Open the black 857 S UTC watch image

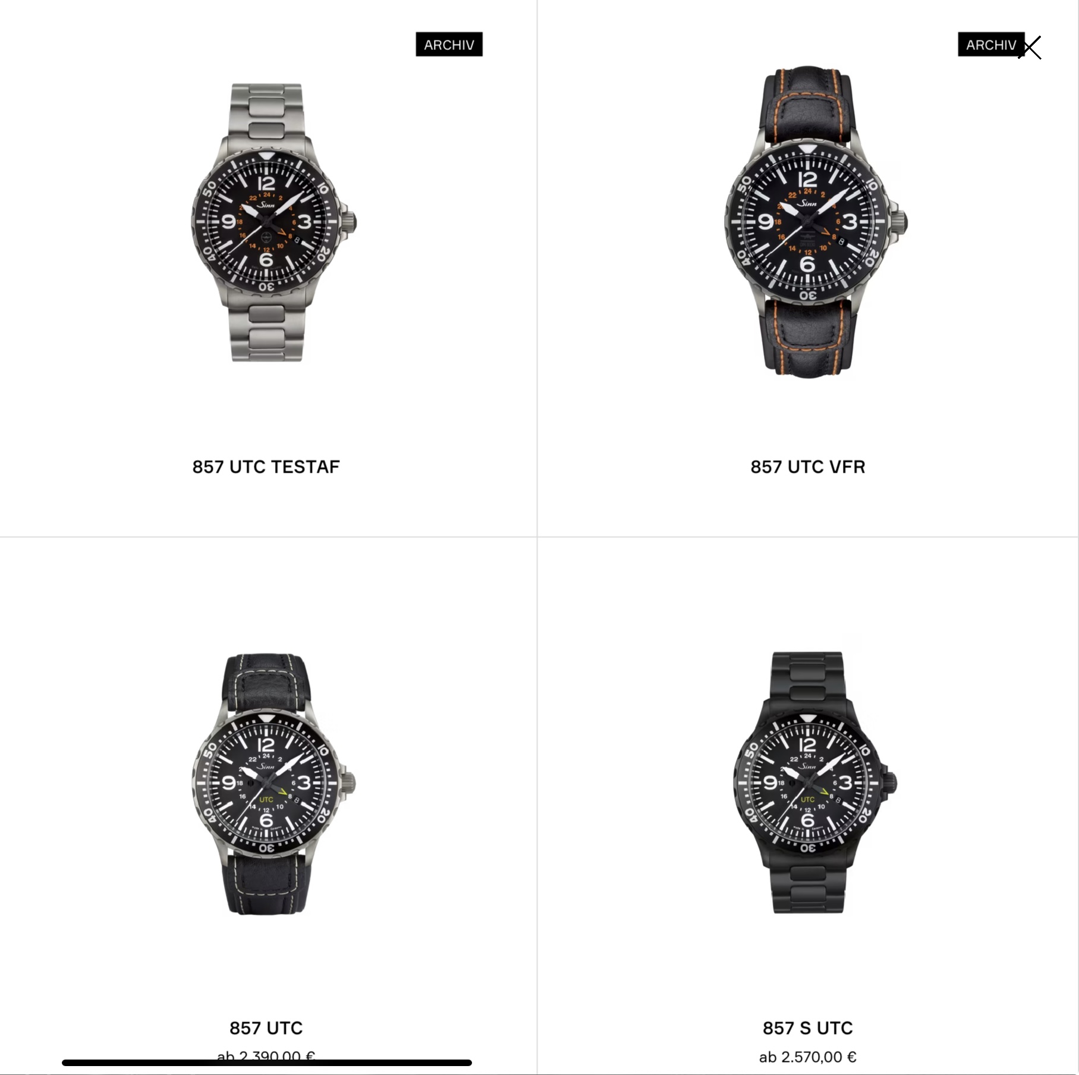point(815,782)
